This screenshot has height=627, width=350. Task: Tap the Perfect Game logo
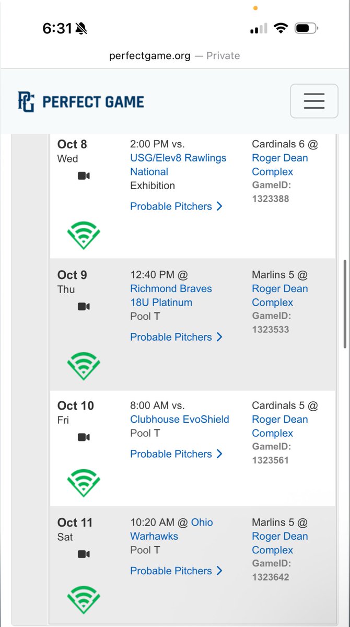pyautogui.click(x=81, y=101)
